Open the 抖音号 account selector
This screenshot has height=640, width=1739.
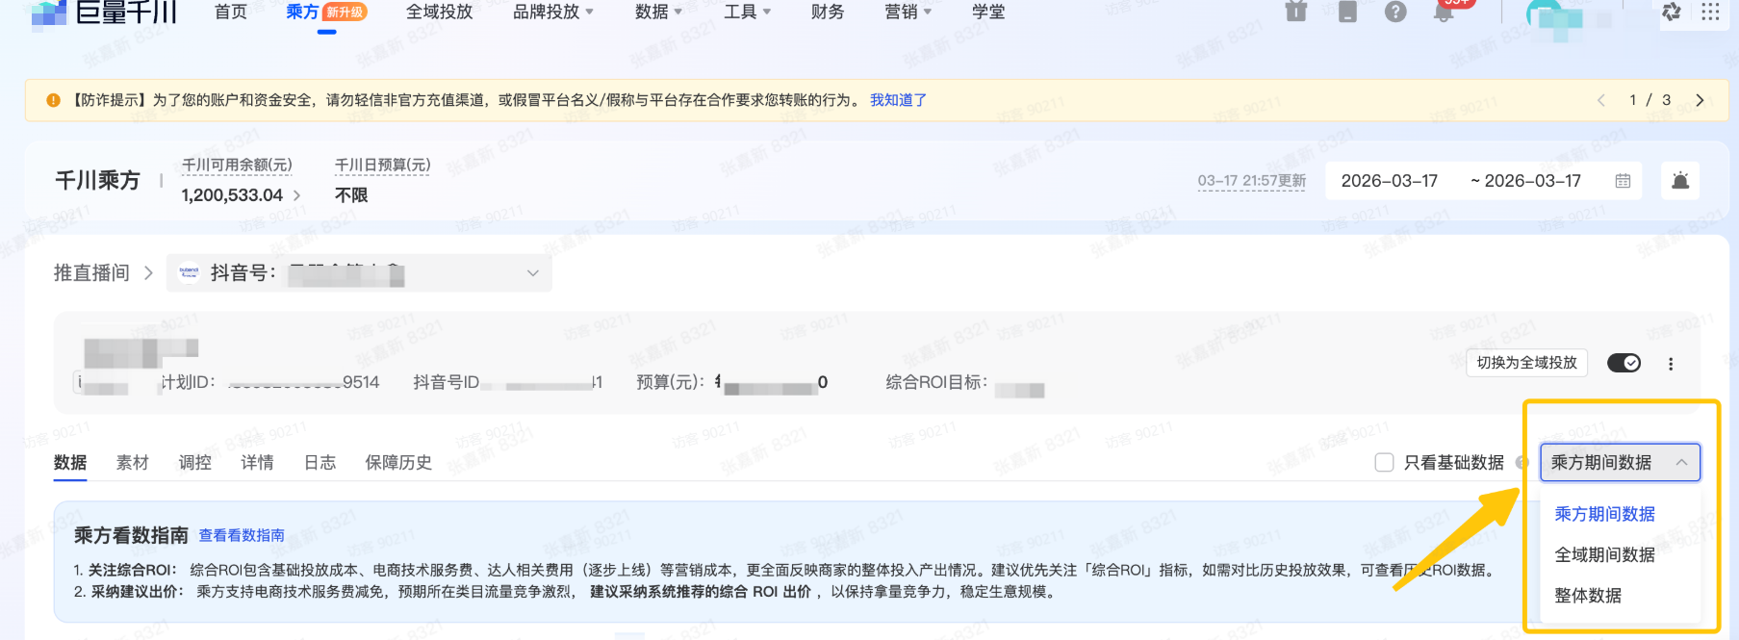(359, 273)
